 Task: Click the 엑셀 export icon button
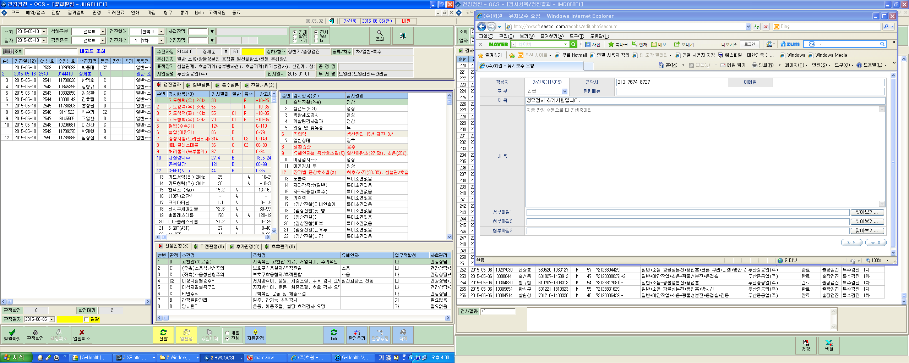(829, 345)
